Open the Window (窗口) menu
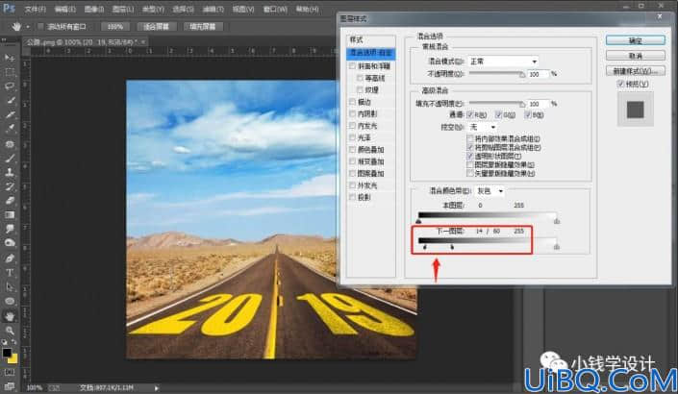Image resolution: width=678 pixels, height=394 pixels. (x=275, y=9)
